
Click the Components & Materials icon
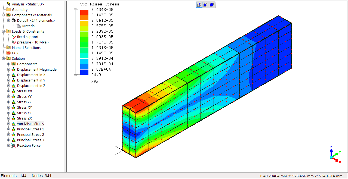8,15
